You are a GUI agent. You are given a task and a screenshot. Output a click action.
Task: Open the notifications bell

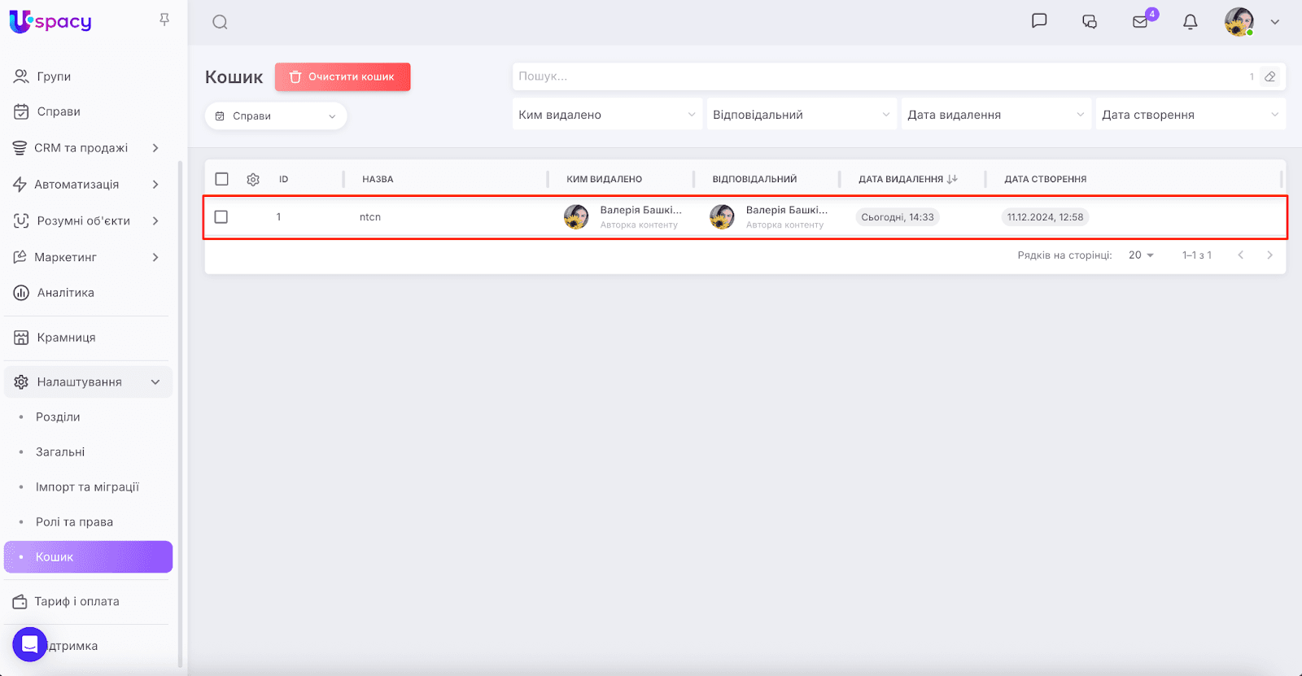coord(1191,22)
